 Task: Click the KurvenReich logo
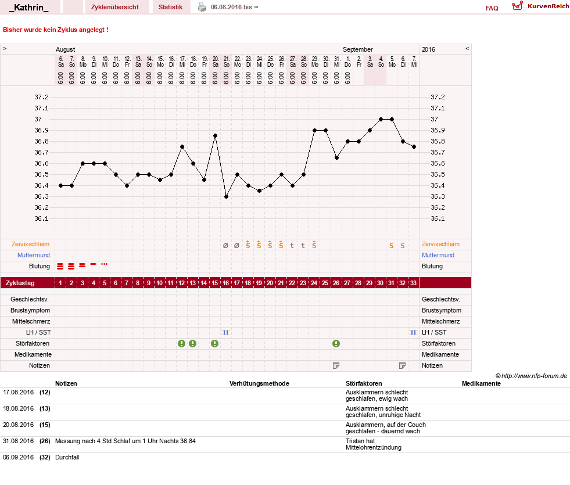540,6
